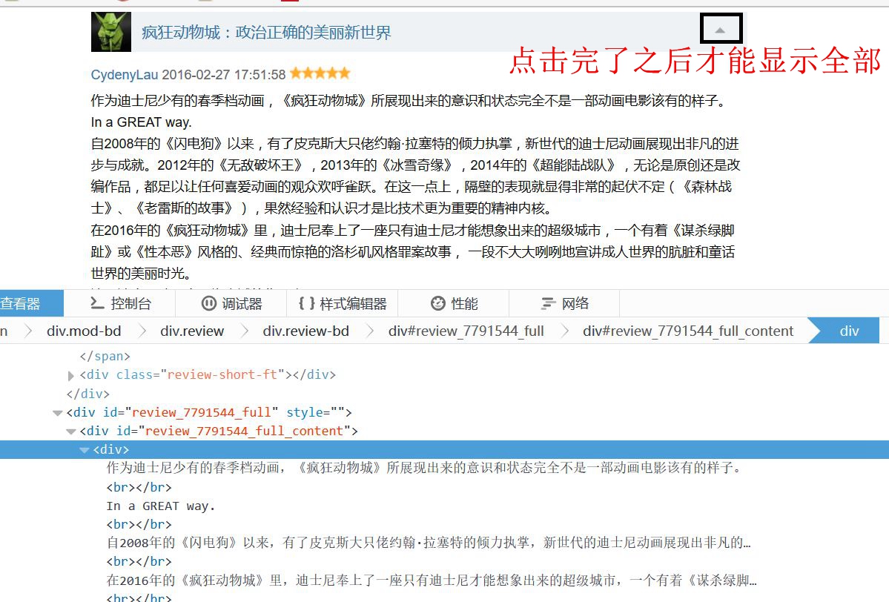This screenshot has width=889, height=602.
Task: Open the 性能 performance tab
Action: (x=454, y=303)
